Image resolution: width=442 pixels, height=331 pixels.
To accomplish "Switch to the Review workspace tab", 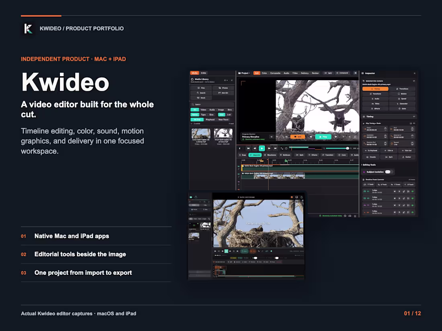I will pyautogui.click(x=315, y=73).
